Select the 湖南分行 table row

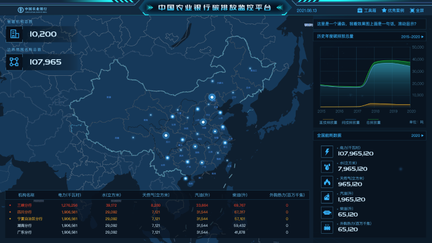[x=157, y=225]
